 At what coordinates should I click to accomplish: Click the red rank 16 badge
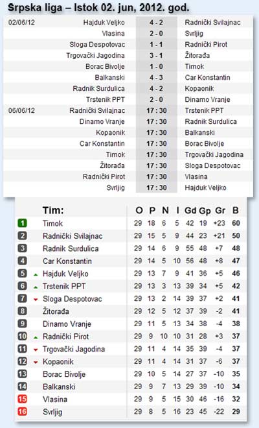tap(23, 412)
